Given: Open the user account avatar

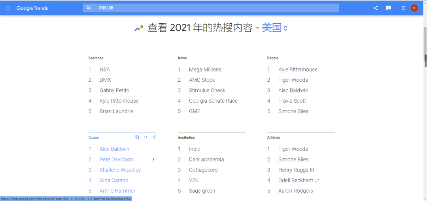Looking at the screenshot, I should pos(414,8).
